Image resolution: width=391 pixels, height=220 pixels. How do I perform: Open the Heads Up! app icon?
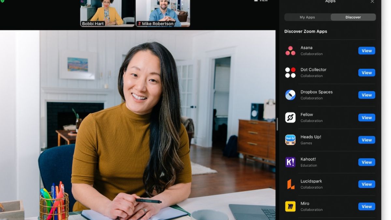pos(290,140)
